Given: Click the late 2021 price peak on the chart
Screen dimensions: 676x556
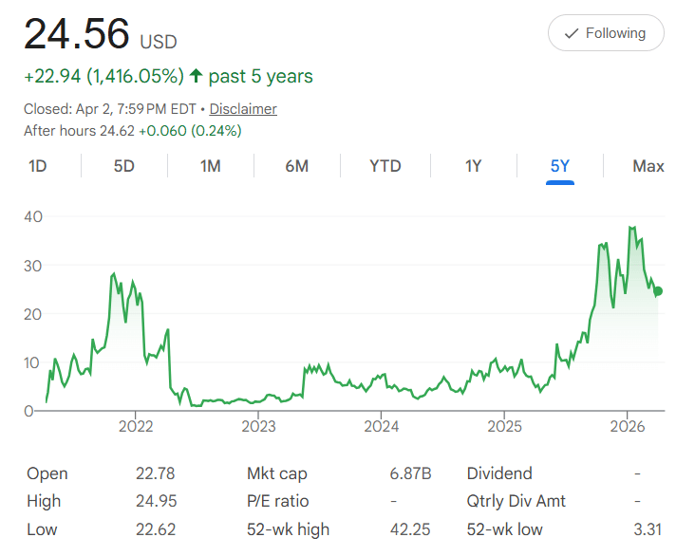Looking at the screenshot, I should click(x=114, y=273).
